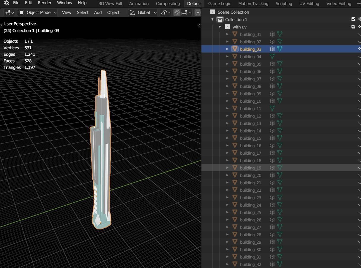Click the Scene Collection icon
This screenshot has height=268, width=361.
point(212,12)
